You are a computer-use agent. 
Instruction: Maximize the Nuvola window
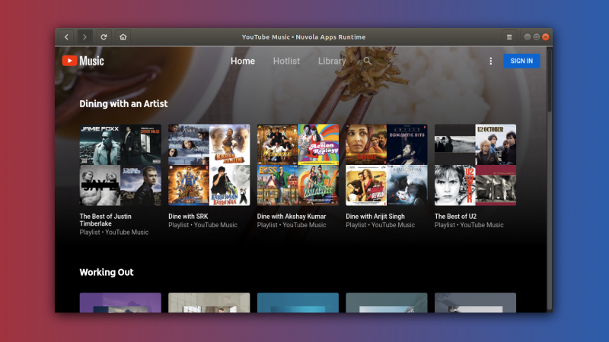(x=537, y=36)
